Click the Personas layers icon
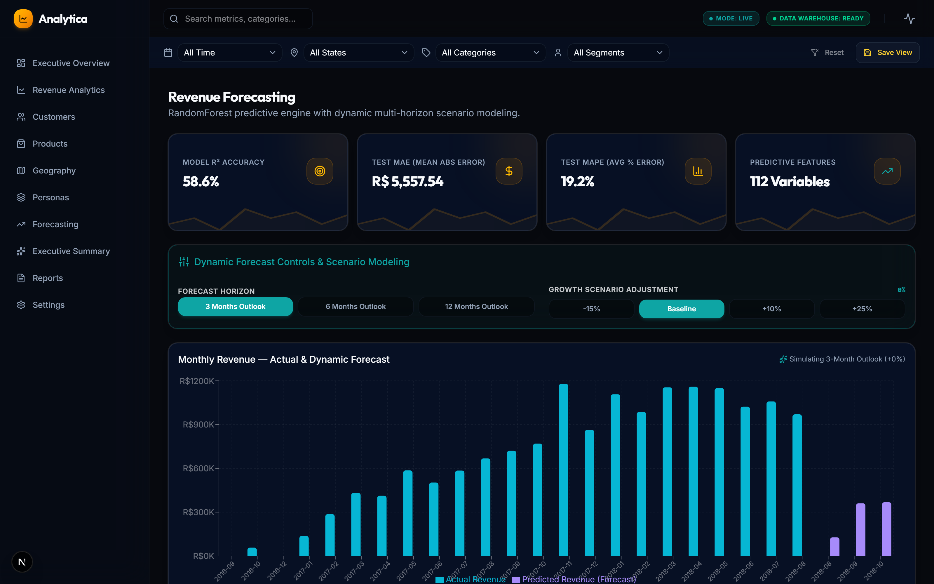The image size is (934, 584). point(21,197)
